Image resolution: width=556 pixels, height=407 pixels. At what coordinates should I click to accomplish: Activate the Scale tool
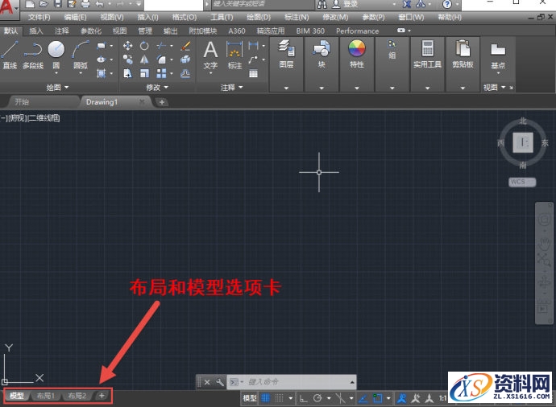click(x=144, y=73)
